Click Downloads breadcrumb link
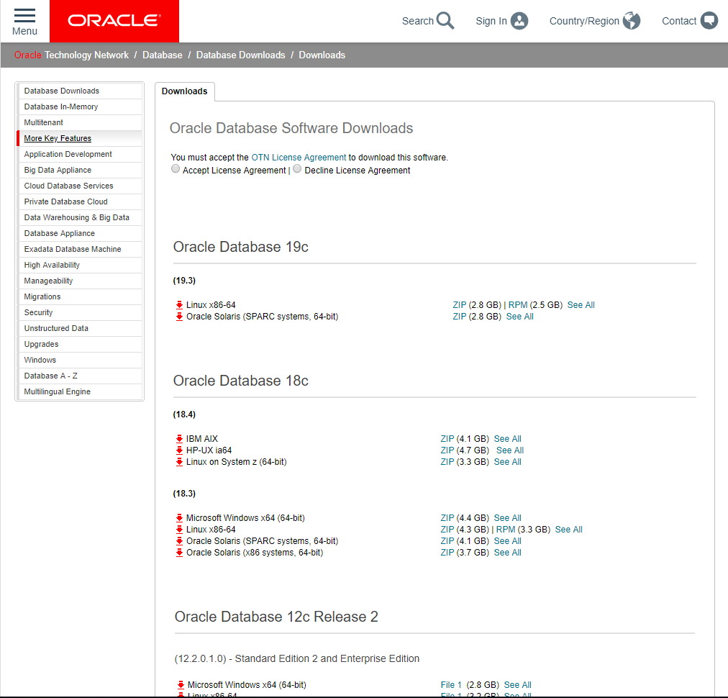 [322, 55]
